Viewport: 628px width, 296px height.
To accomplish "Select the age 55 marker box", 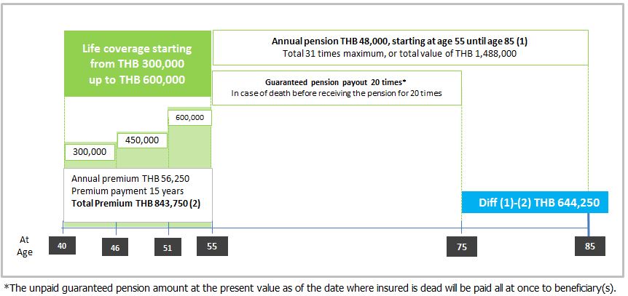I will click(x=211, y=247).
